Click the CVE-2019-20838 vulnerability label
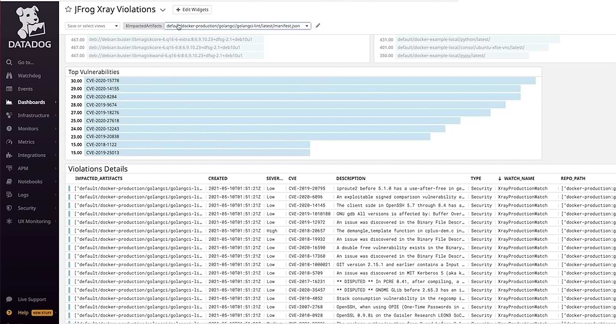Screen dimensions: 616x324 coord(102,137)
